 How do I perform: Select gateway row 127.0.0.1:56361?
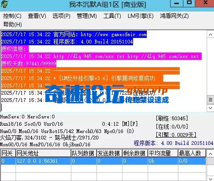click(103, 161)
